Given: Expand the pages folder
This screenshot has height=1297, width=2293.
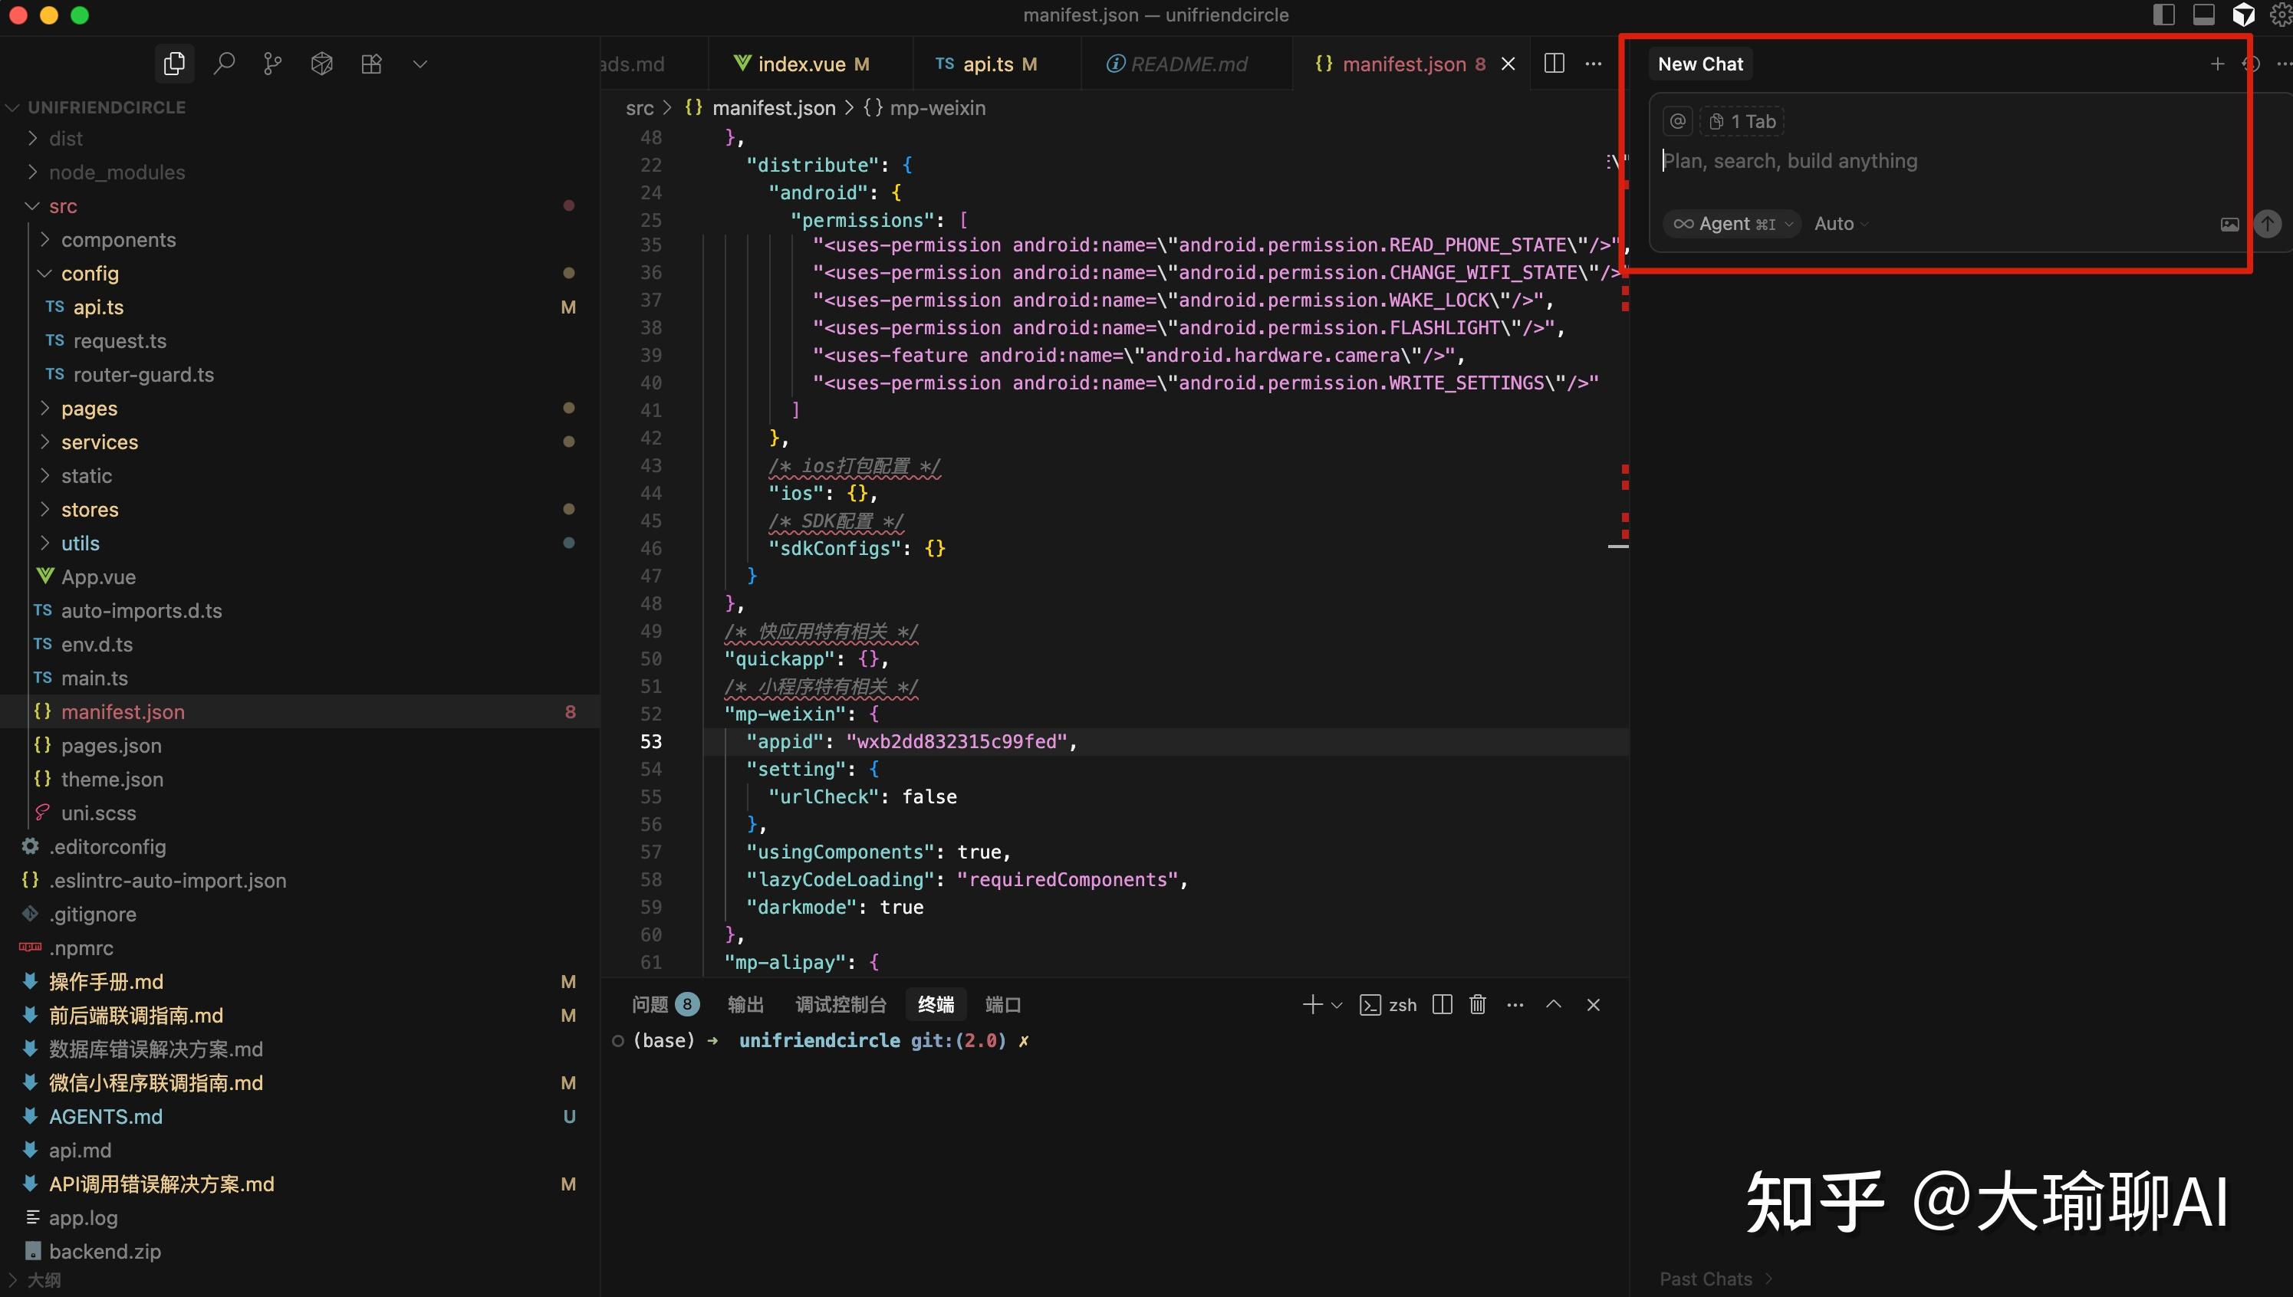Looking at the screenshot, I should pyautogui.click(x=89, y=408).
